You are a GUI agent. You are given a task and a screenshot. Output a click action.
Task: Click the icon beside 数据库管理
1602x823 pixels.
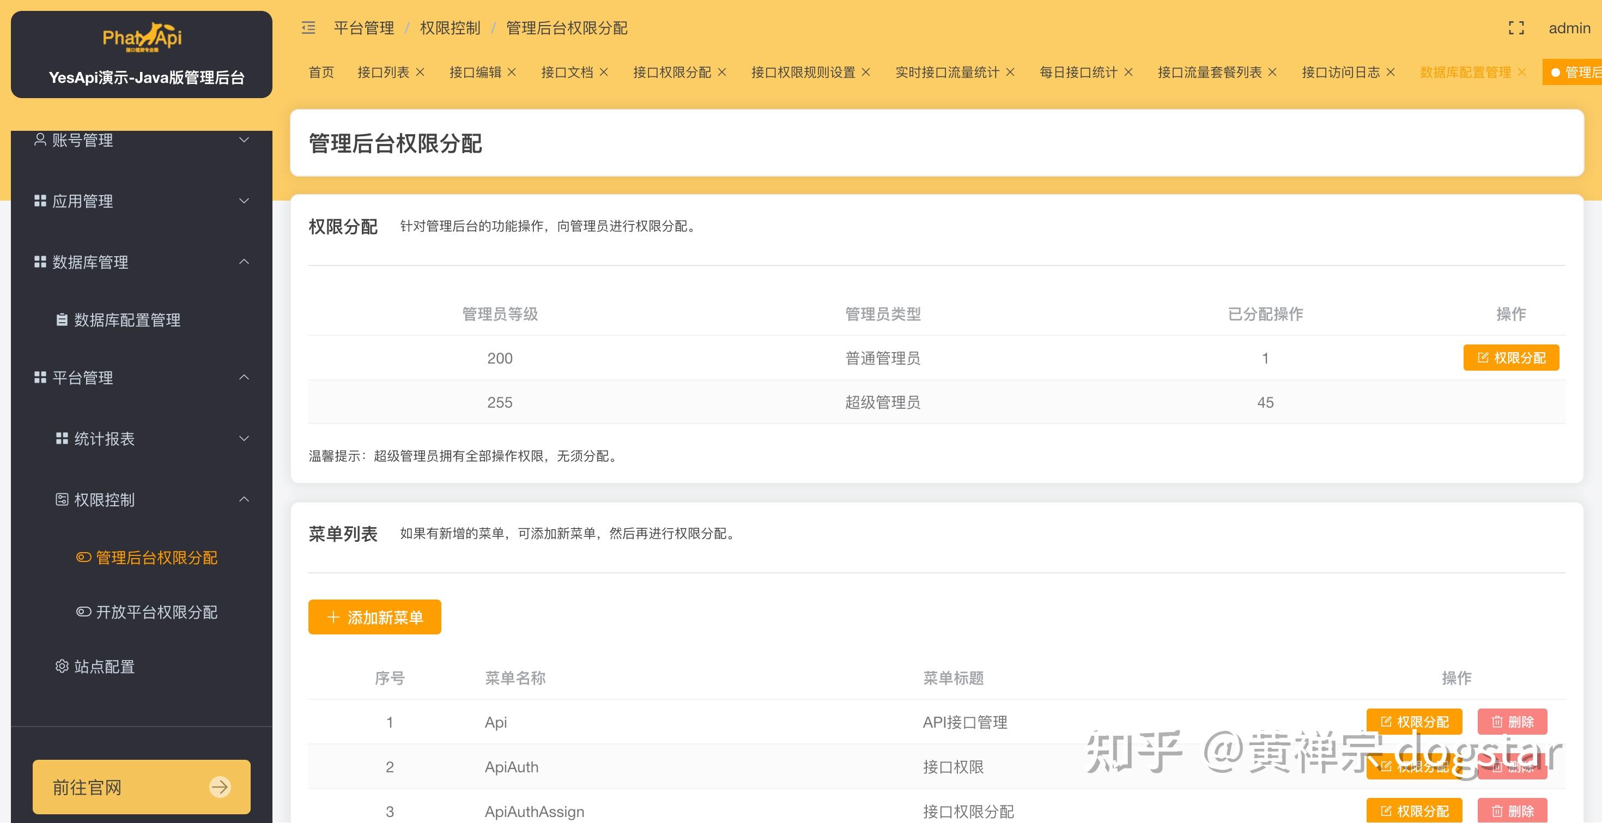(39, 261)
